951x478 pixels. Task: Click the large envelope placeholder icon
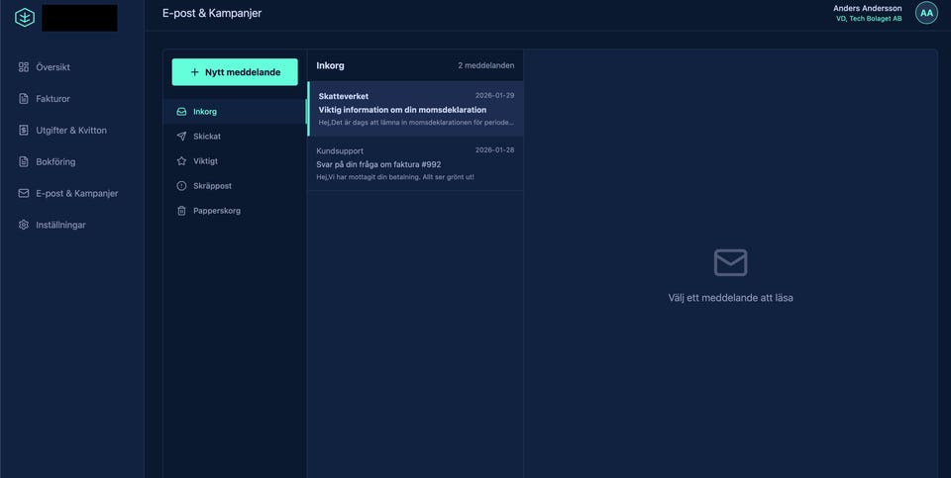coord(730,262)
